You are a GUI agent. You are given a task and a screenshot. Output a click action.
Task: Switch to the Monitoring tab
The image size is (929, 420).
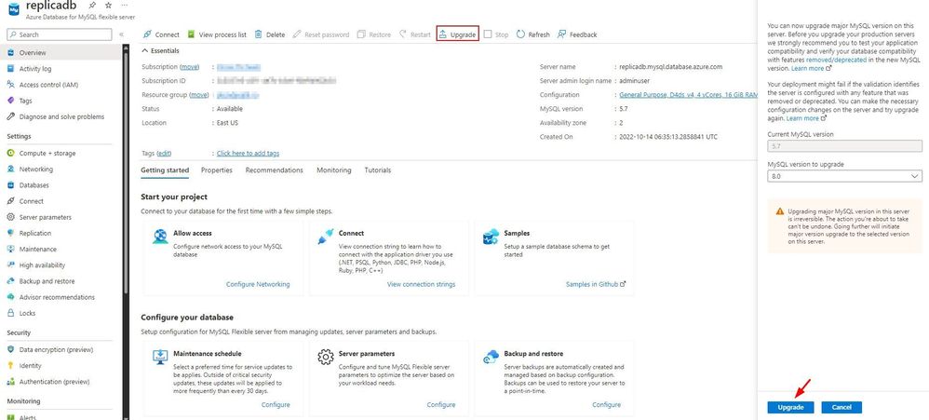pyautogui.click(x=333, y=170)
